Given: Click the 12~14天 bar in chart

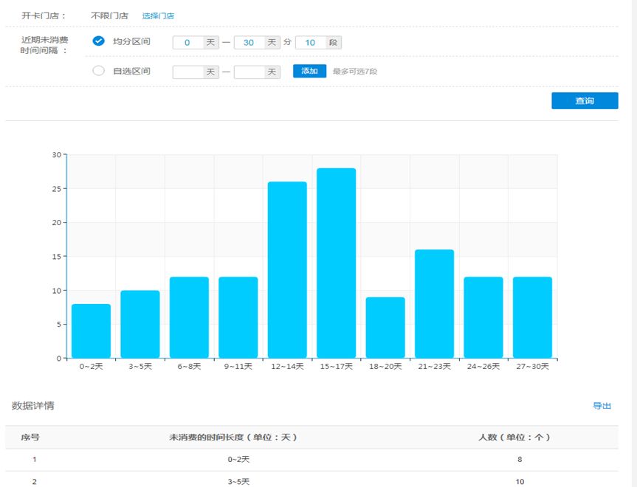Looking at the screenshot, I should pos(287,270).
